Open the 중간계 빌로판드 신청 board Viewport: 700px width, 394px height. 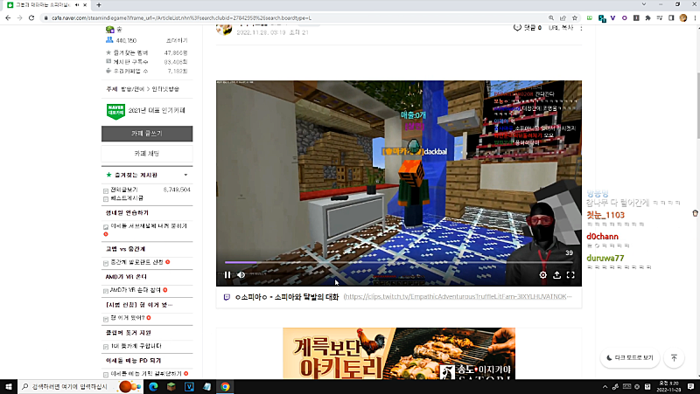(x=136, y=262)
